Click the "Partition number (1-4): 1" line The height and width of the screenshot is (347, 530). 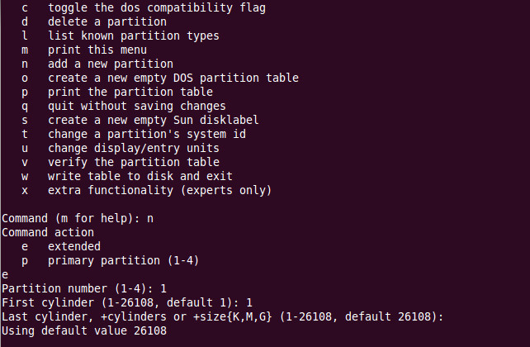(x=85, y=288)
